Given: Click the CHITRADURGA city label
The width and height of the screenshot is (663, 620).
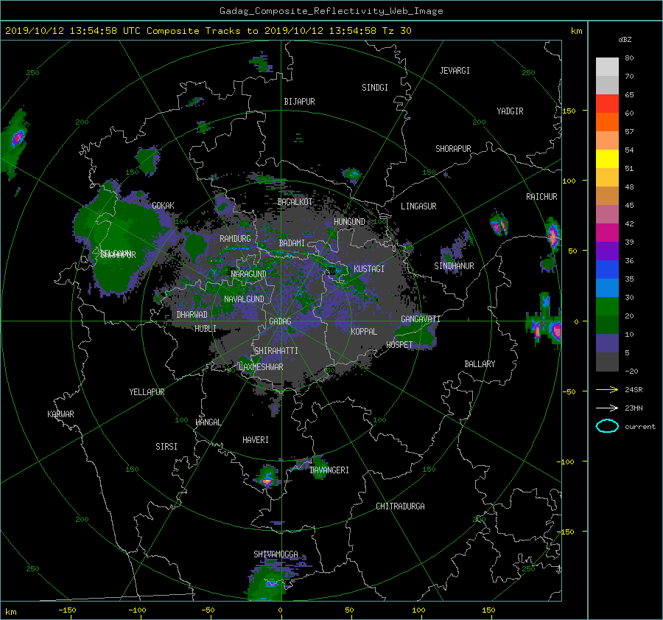Looking at the screenshot, I should [400, 506].
